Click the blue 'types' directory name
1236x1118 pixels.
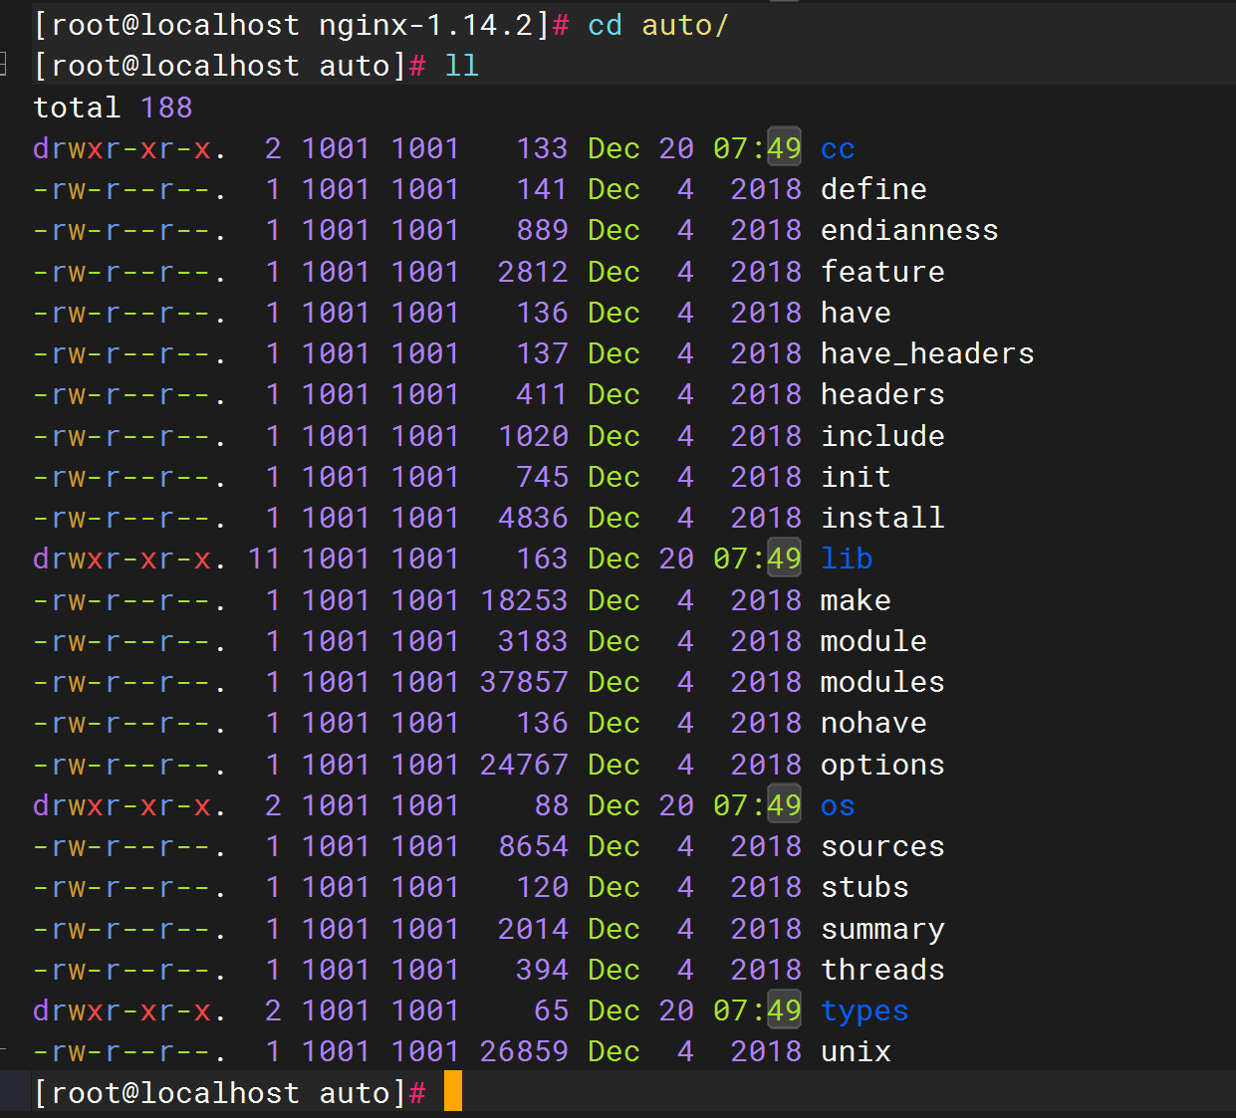click(x=865, y=1010)
